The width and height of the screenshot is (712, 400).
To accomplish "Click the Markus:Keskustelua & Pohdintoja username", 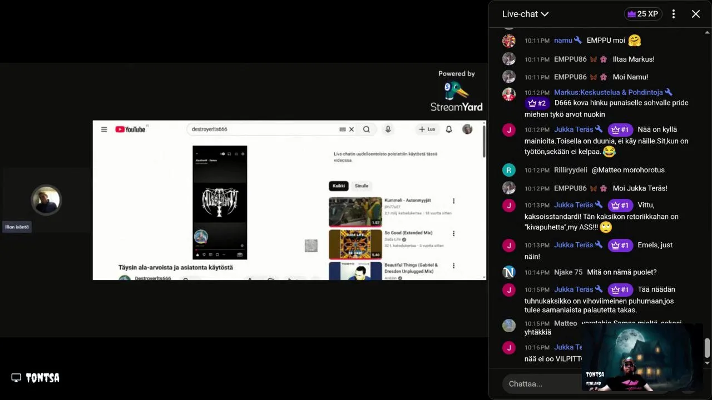I will (x=609, y=92).
